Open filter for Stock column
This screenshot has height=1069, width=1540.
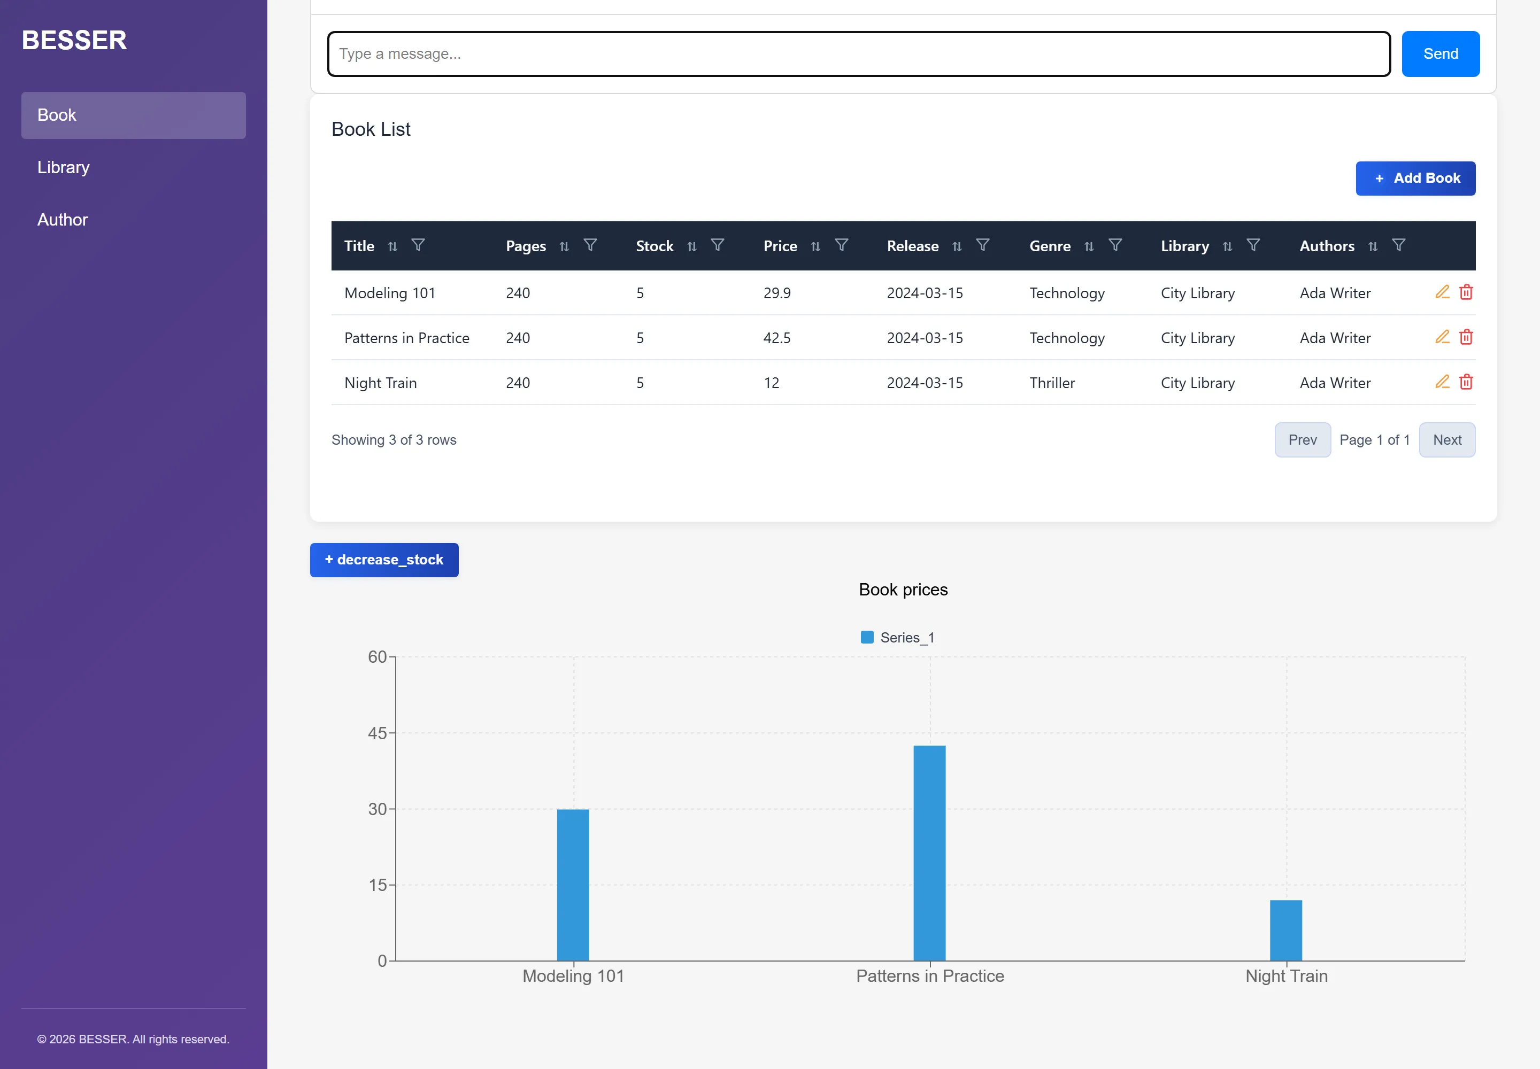click(718, 245)
